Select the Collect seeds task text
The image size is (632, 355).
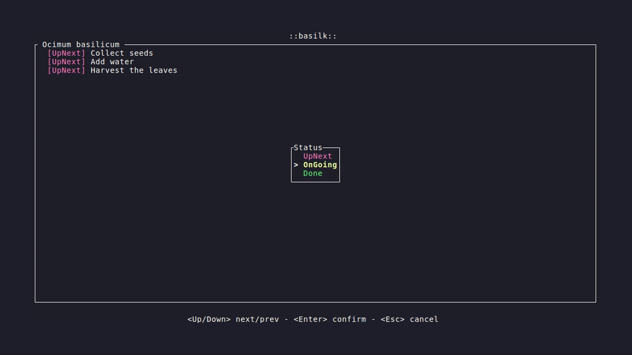pyautogui.click(x=122, y=53)
